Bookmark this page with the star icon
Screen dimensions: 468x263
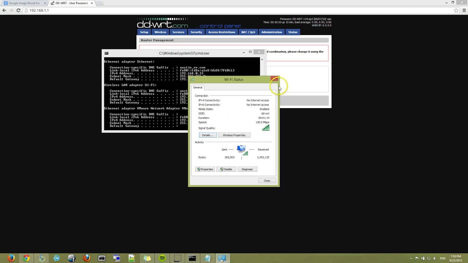[x=456, y=10]
